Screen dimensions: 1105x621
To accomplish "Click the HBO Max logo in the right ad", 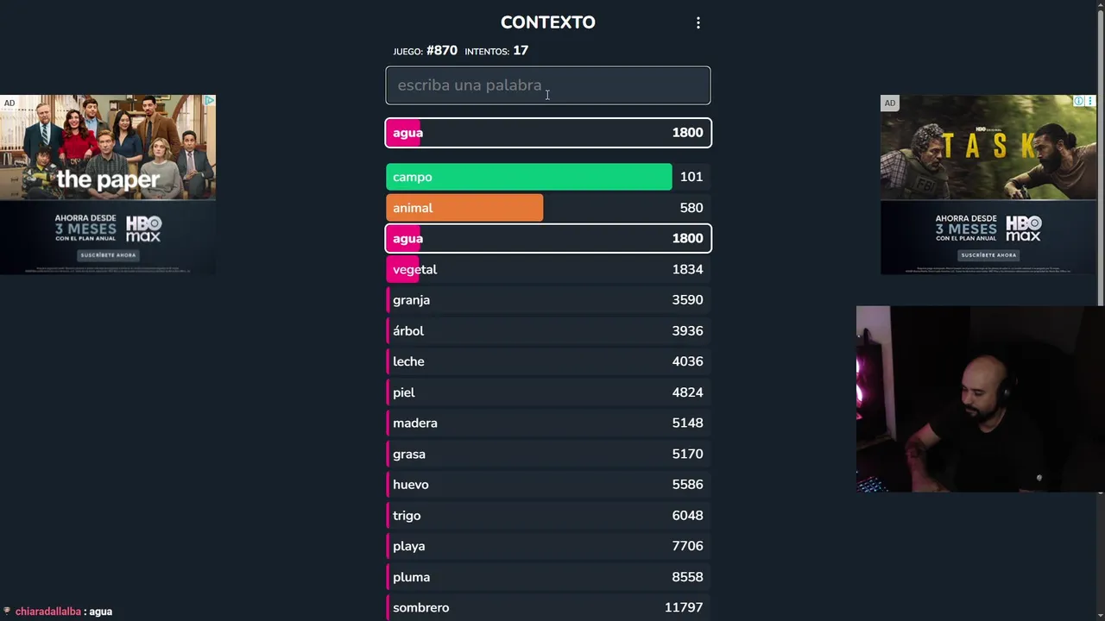I will 1023,229.
